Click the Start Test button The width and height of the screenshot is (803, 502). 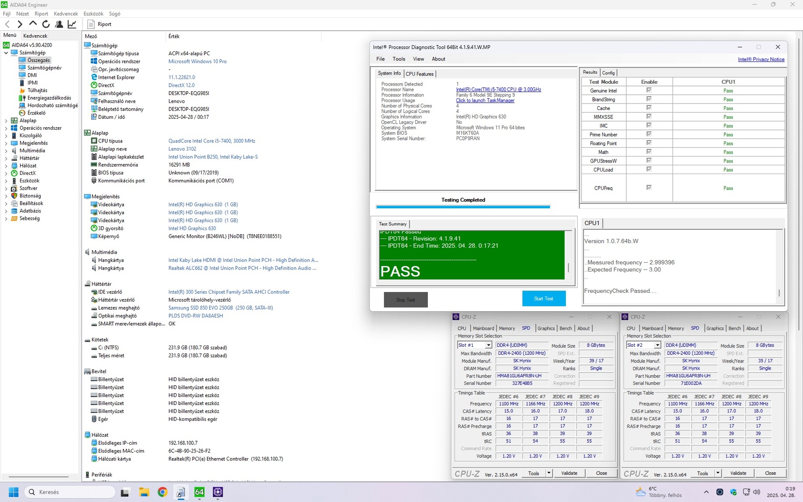pos(544,299)
